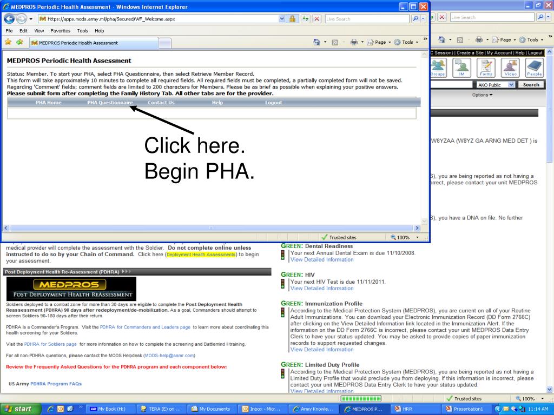The image size is (554, 415).
Task: Open My Documents from the taskbar
Action: pos(211,409)
